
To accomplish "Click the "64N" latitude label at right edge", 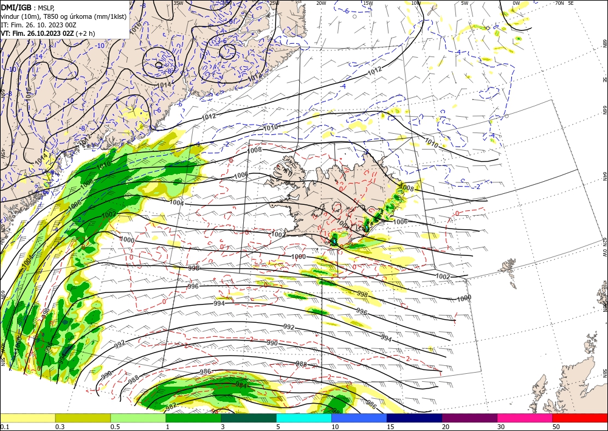I will pos(605,176).
